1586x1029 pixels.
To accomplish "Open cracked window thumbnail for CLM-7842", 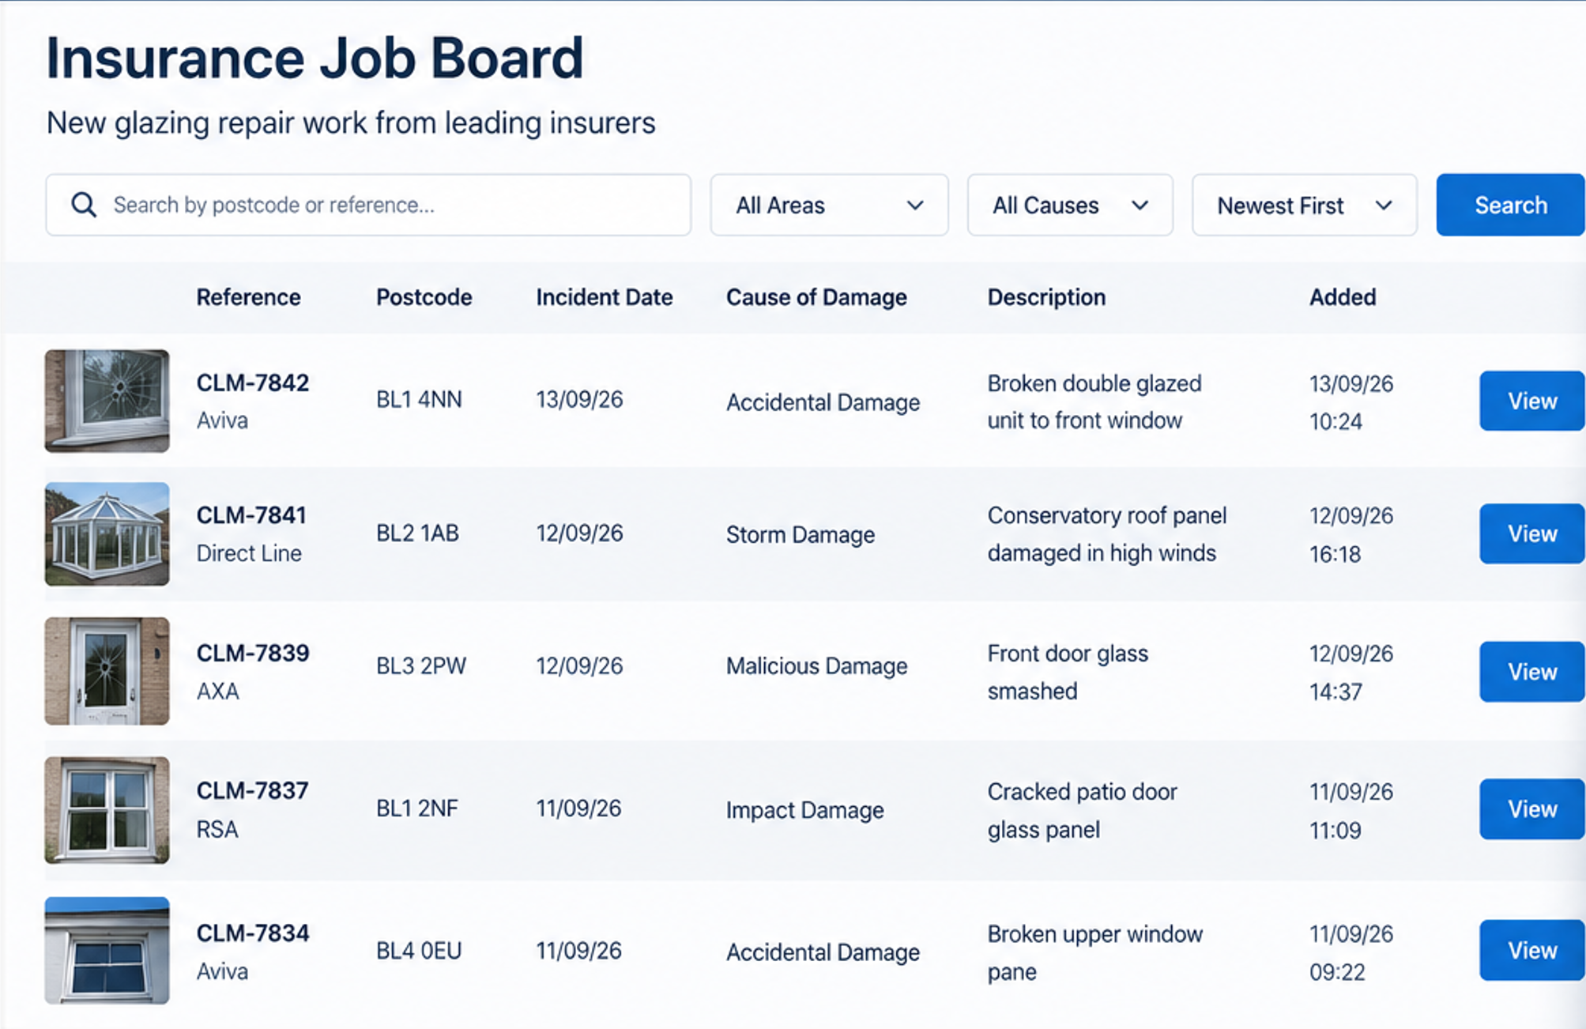I will tap(107, 401).
